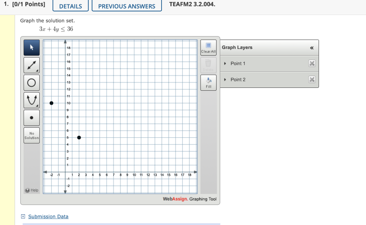Open the DETAILS panel
Image resolution: width=366 pixels, height=225 pixels.
coord(70,5)
